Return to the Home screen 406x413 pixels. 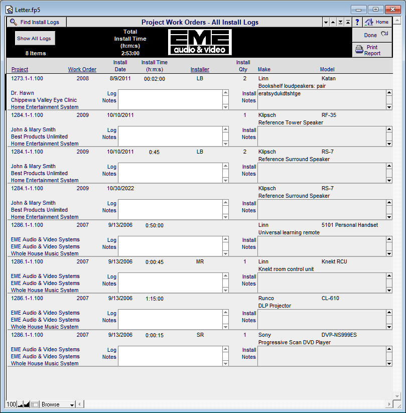[x=377, y=22]
